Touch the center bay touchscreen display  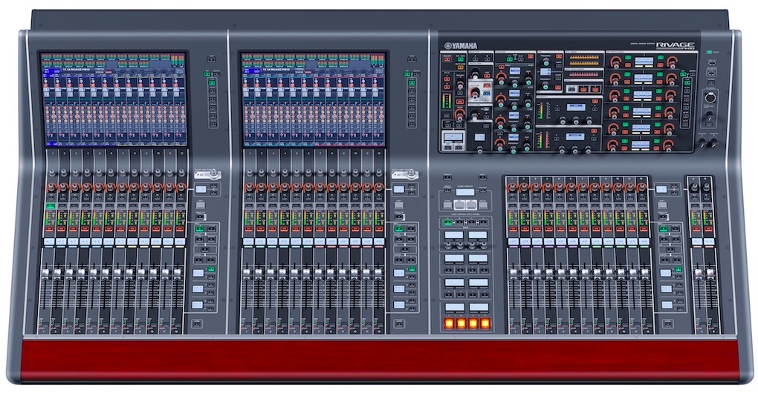(x=314, y=99)
